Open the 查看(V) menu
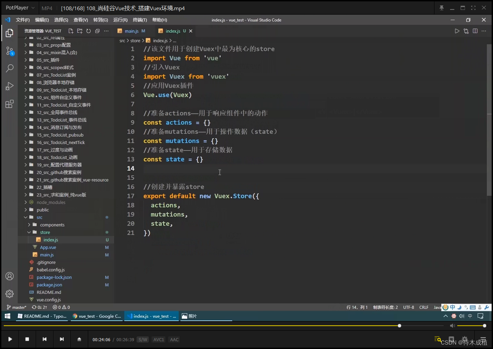The width and height of the screenshot is (493, 349). 81,20
